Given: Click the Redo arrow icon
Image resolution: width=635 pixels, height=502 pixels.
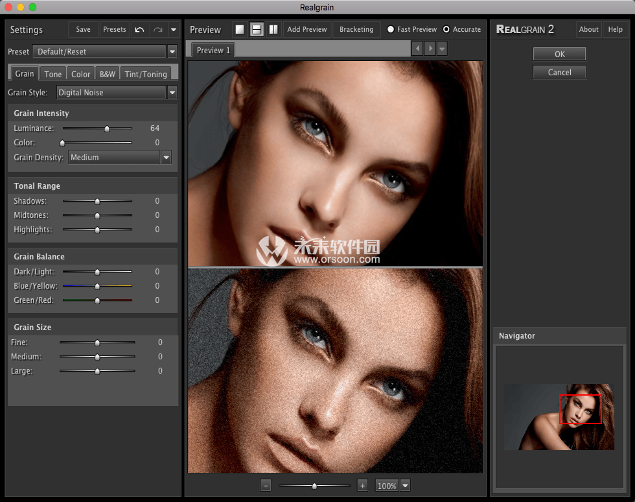Looking at the screenshot, I should 157,30.
